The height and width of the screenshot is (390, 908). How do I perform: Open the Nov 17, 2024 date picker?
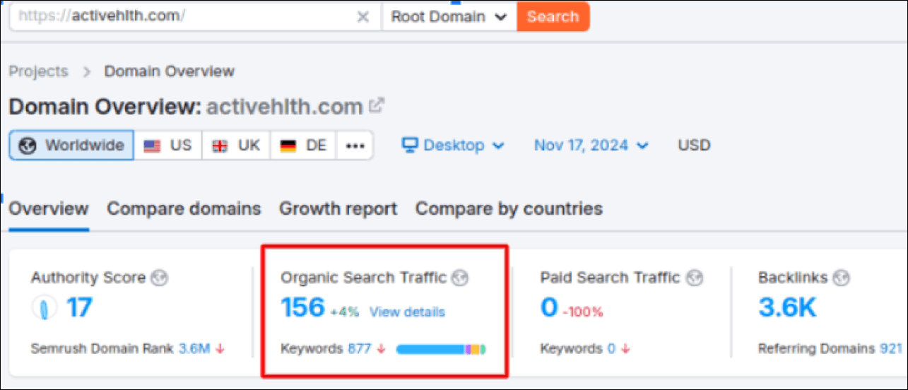(x=591, y=146)
